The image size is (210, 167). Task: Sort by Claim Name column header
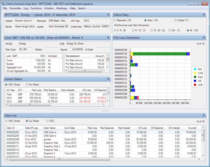[x=53, y=128]
